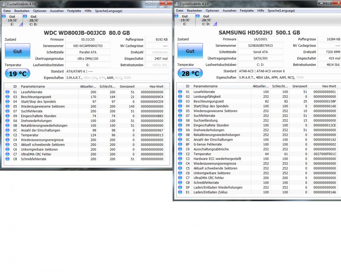Click status orb for Temperatur in Samsung list

pos(180,154)
